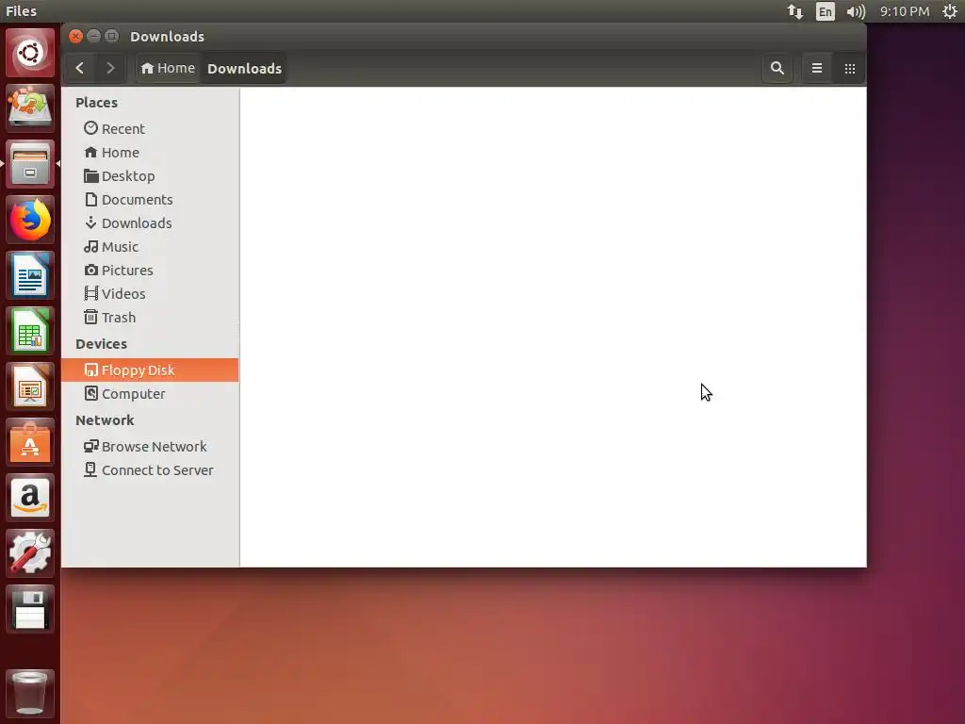Open LibreOffice Impress from launcher

[x=30, y=387]
